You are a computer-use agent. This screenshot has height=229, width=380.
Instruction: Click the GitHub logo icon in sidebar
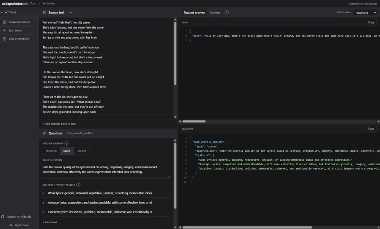click(3, 216)
